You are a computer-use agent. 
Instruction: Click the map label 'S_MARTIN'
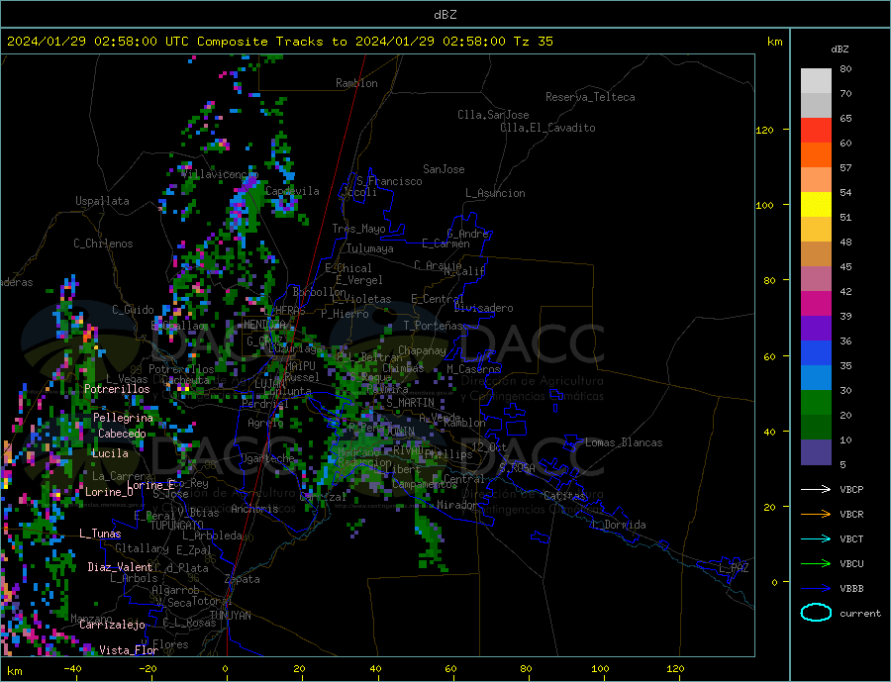[x=410, y=403]
